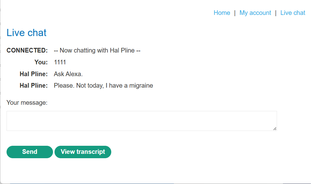Select the 'Ask Alexa.' reply text
Screen dimensions: 311x184
click(68, 74)
